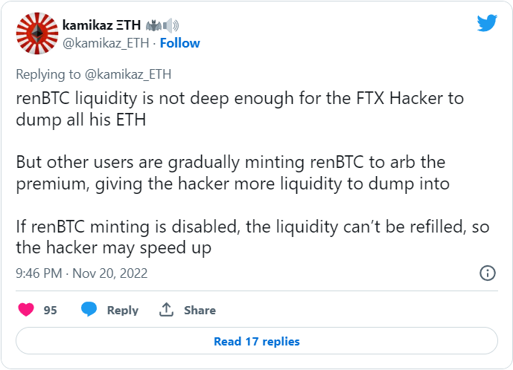Click the 95 likes count

[x=50, y=311]
